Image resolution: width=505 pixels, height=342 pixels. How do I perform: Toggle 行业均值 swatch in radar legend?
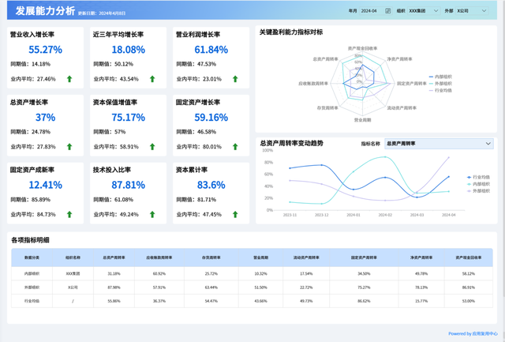pos(432,91)
